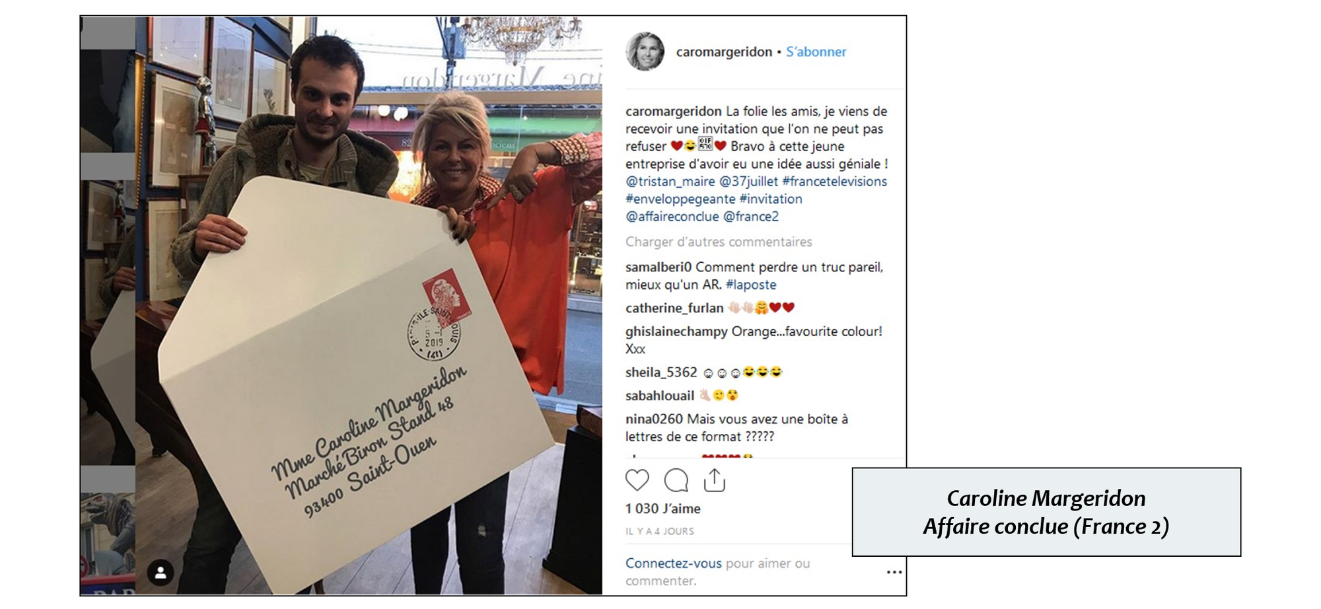This screenshot has height=609, width=1321.
Task: Open the #francetelevisions hashtag
Action: [x=834, y=181]
